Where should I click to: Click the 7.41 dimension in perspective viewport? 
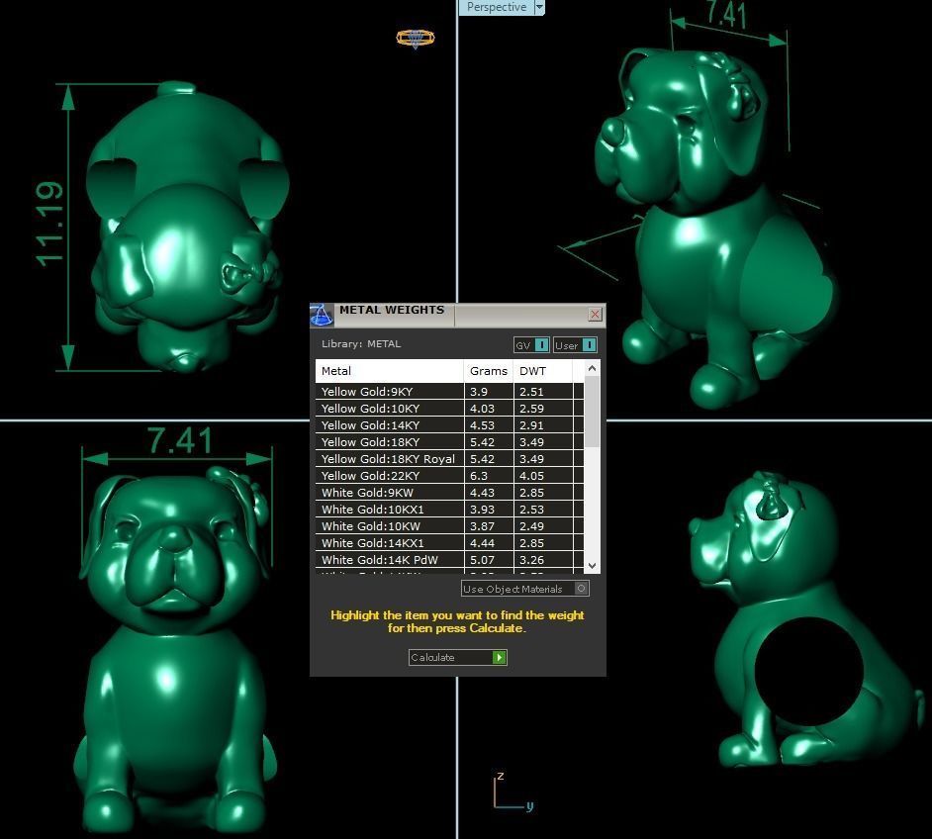click(x=726, y=14)
